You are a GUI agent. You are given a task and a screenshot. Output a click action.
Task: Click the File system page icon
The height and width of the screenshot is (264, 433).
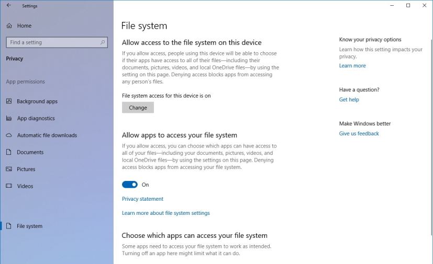click(x=9, y=226)
